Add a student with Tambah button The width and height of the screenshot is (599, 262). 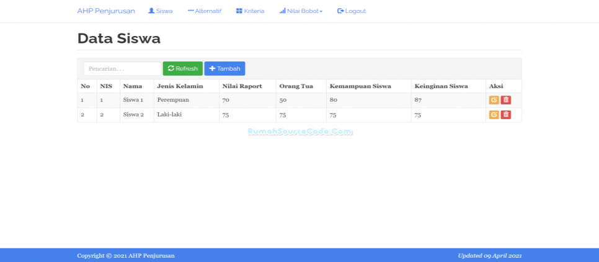click(x=224, y=68)
